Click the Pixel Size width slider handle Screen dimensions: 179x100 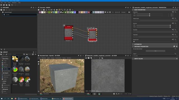(170, 25)
